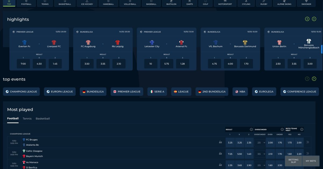The width and height of the screenshot is (323, 169).
Task: Open the Golf sport category
Action: pyautogui.click(x=205, y=3)
